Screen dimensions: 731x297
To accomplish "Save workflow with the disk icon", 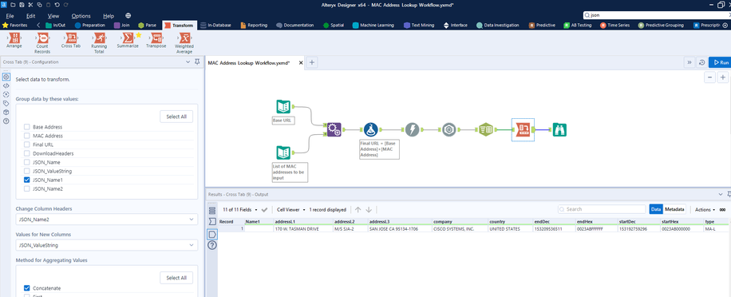I will (22, 4).
